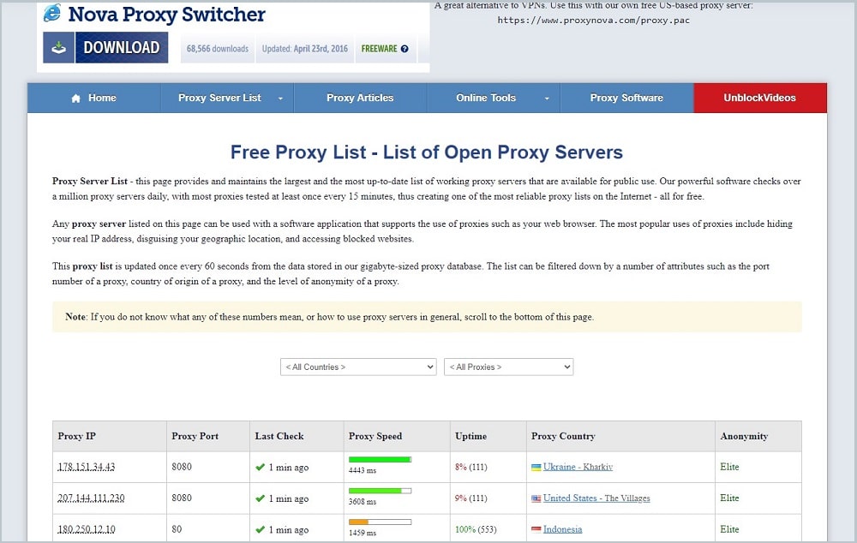Open the Proxy Server List menu
The image size is (857, 543).
[x=227, y=98]
